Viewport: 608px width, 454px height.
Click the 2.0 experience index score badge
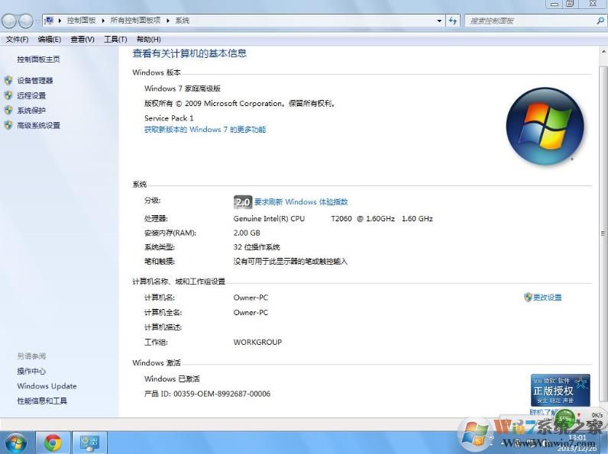(243, 202)
